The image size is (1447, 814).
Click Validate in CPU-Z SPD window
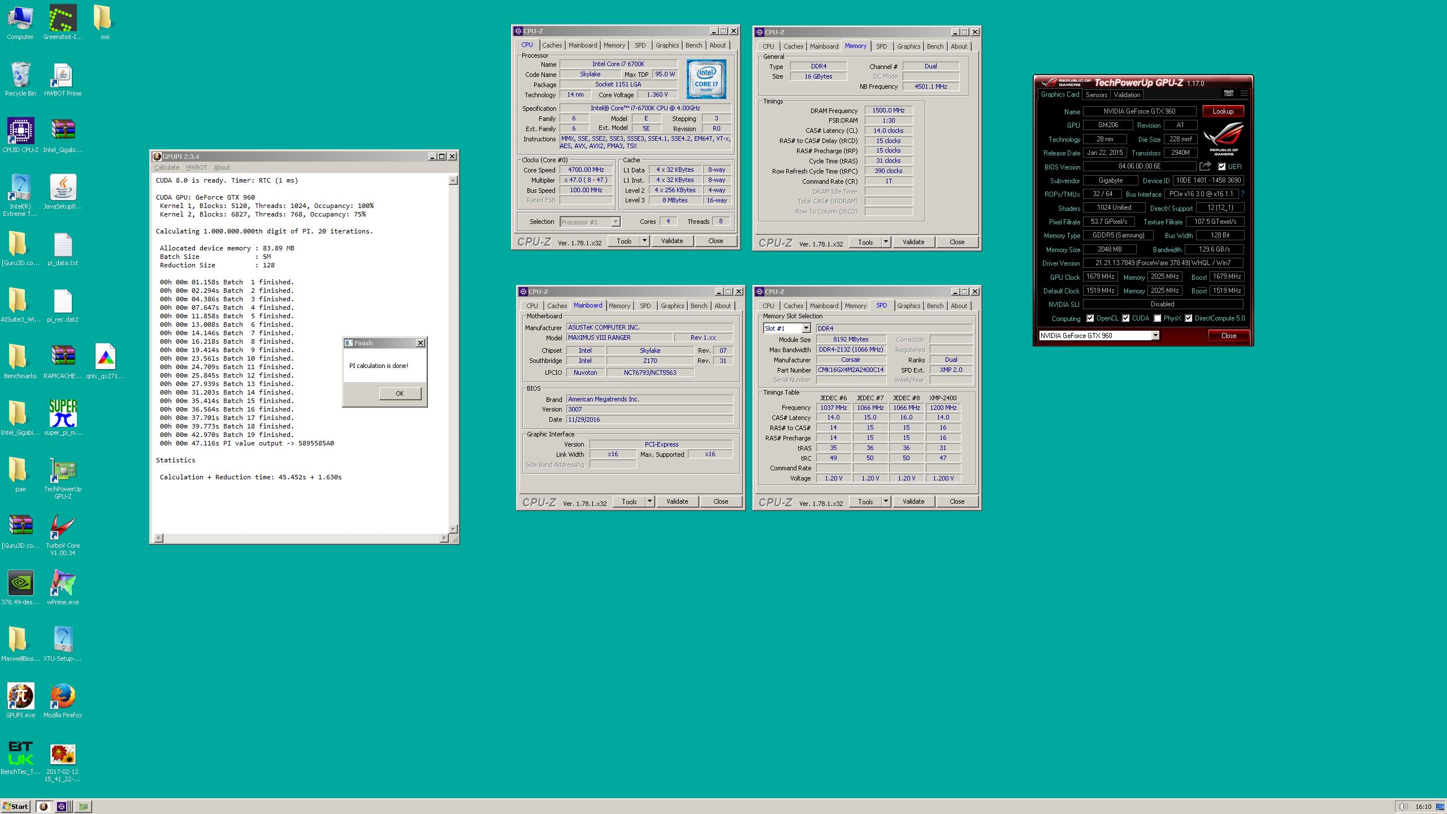[x=913, y=501]
